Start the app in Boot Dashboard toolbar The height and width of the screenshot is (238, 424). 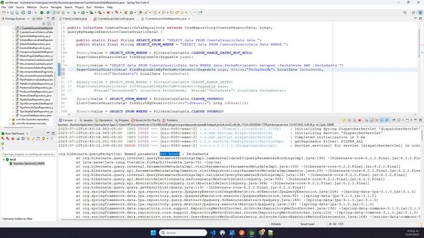3,138
